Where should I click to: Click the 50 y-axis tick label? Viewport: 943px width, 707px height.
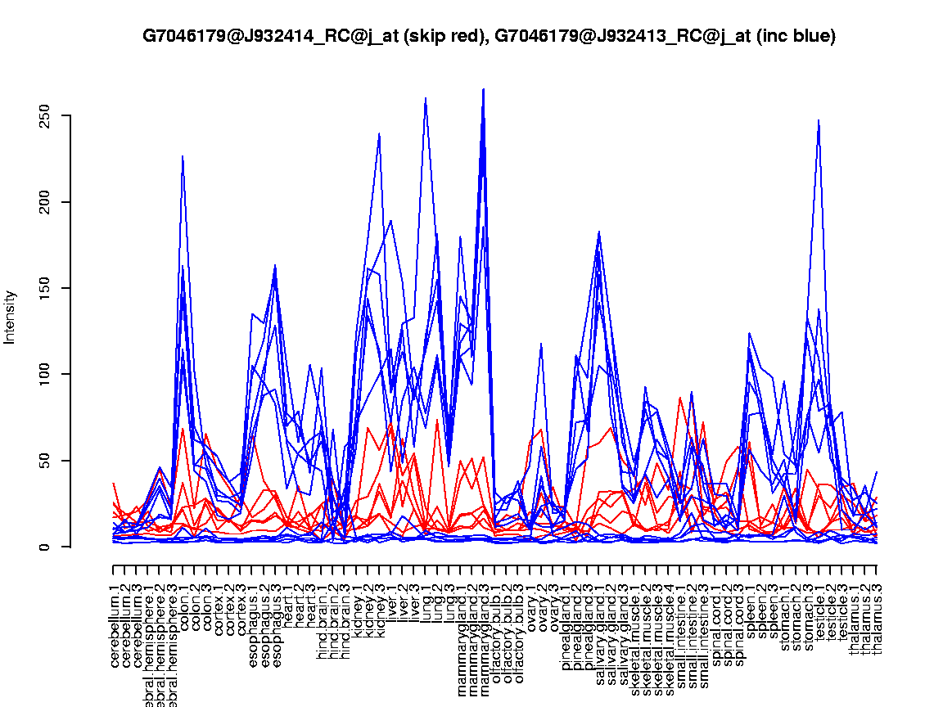click(x=47, y=461)
